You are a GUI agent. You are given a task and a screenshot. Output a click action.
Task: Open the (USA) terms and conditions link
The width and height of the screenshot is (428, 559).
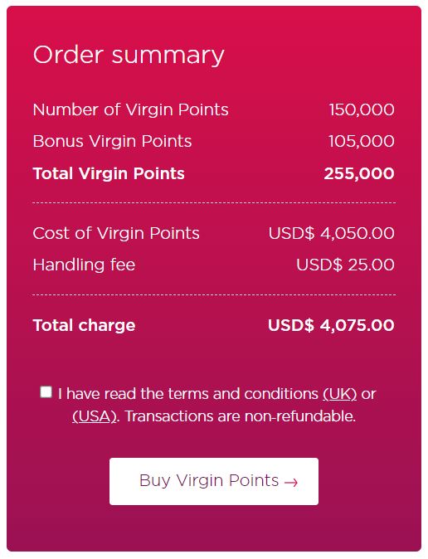click(x=95, y=416)
